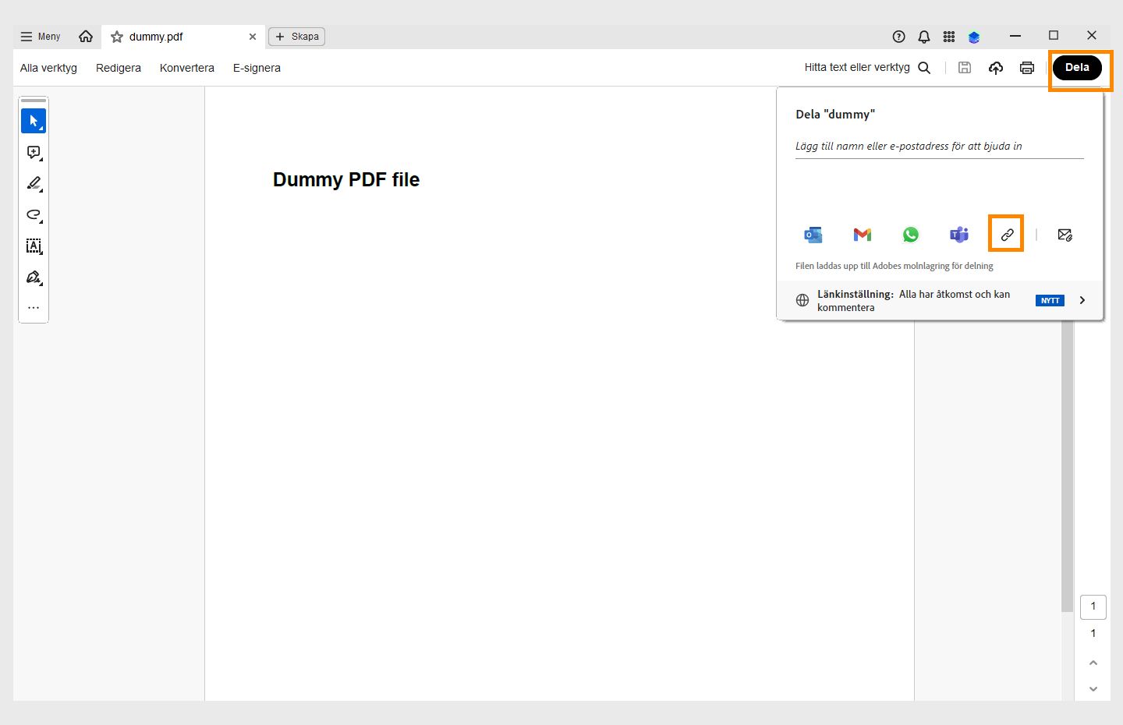The image size is (1123, 725).
Task: Click the send as attachment envelope icon
Action: (1065, 235)
